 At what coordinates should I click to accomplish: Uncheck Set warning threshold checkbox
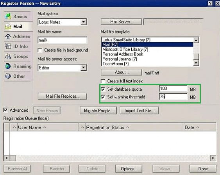pos(103,97)
